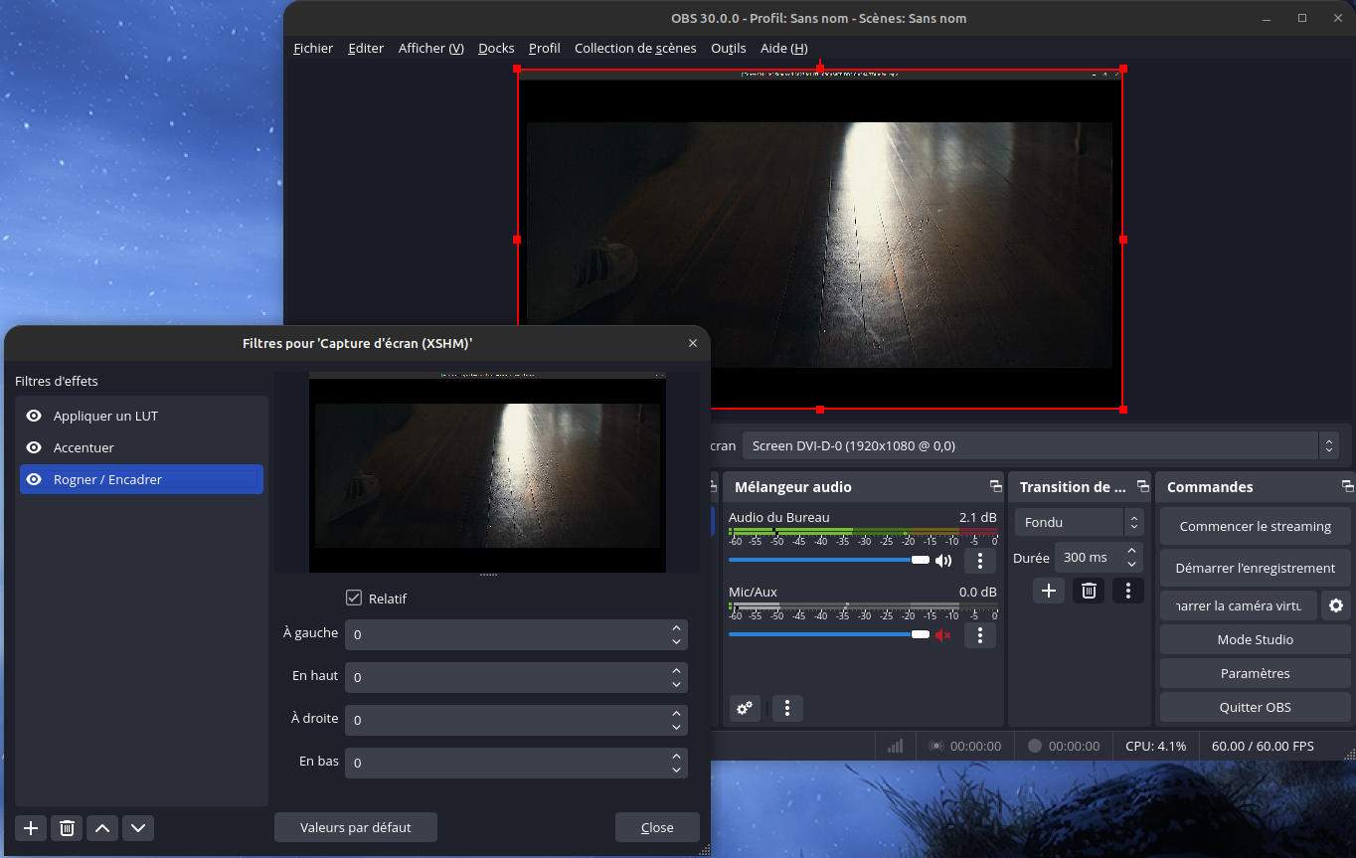Move selected filter down in the list
The image size is (1356, 858).
[138, 828]
